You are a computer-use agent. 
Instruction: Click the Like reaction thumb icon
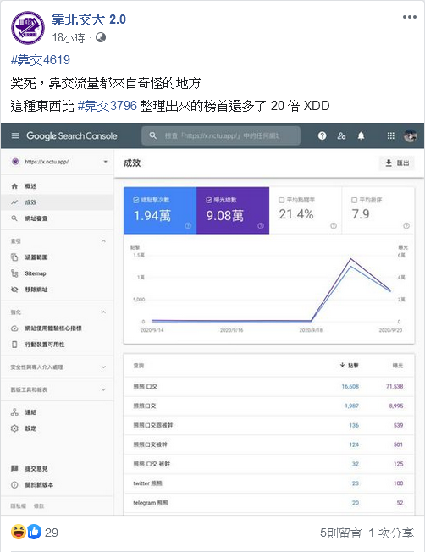(34, 532)
